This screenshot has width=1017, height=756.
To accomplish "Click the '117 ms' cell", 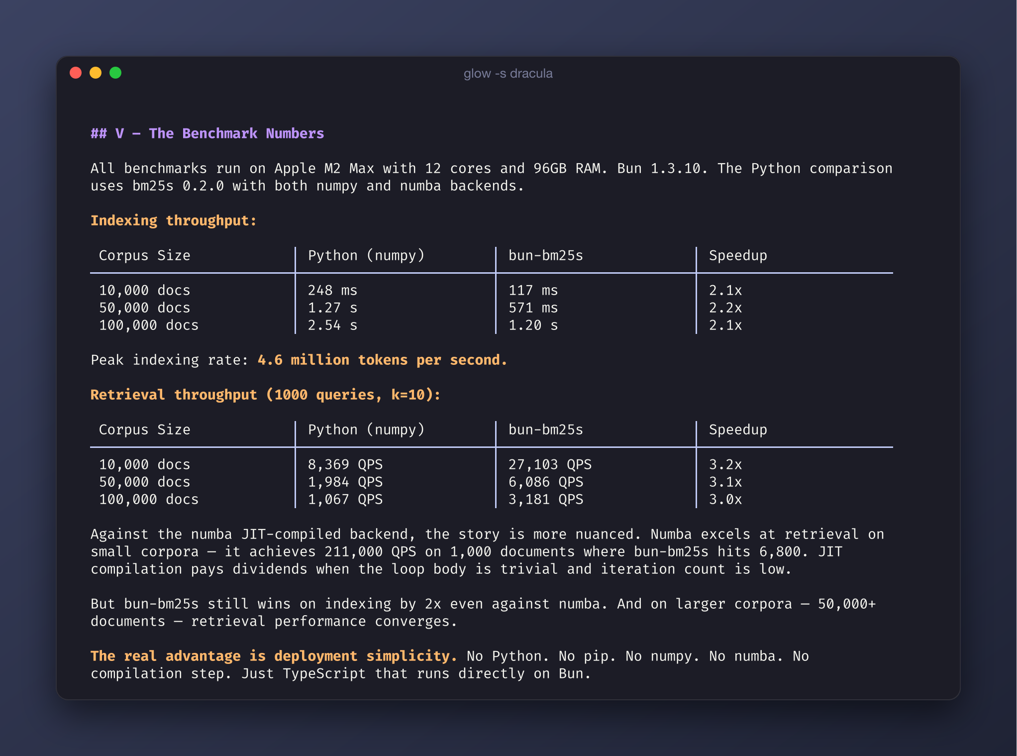I will tap(533, 290).
